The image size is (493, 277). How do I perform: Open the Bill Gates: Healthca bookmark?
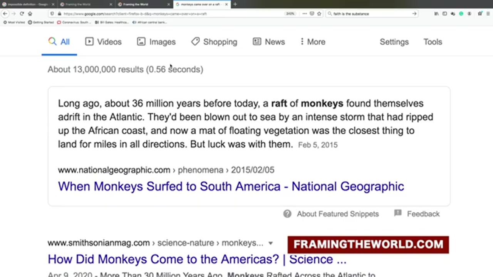(112, 22)
